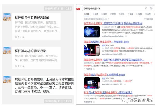Click icon beside 科学网博客 source
Screen dimensions: 158x107
[x=94, y=102]
